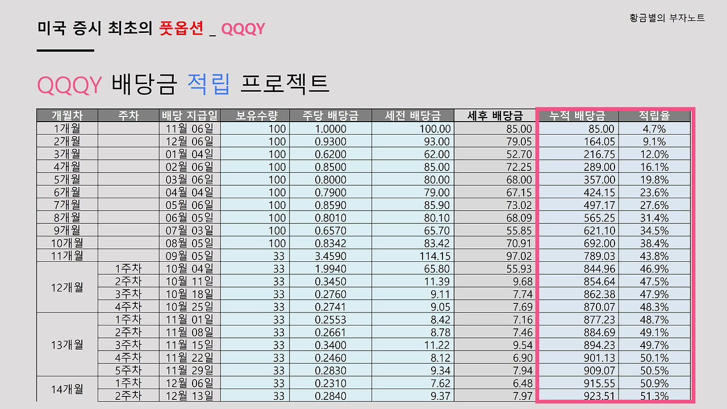The width and height of the screenshot is (727, 409).
Task: Select the '5개월' row label
Action: (67, 180)
